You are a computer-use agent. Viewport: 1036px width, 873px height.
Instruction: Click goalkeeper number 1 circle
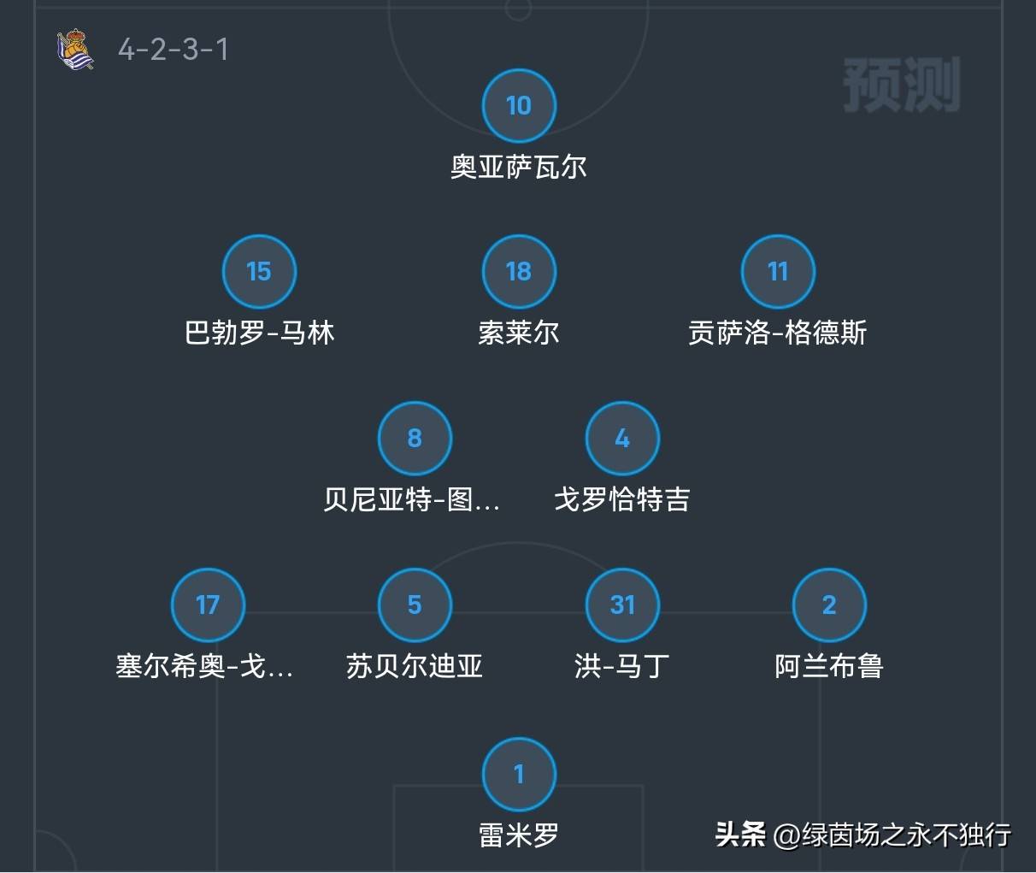pos(519,775)
